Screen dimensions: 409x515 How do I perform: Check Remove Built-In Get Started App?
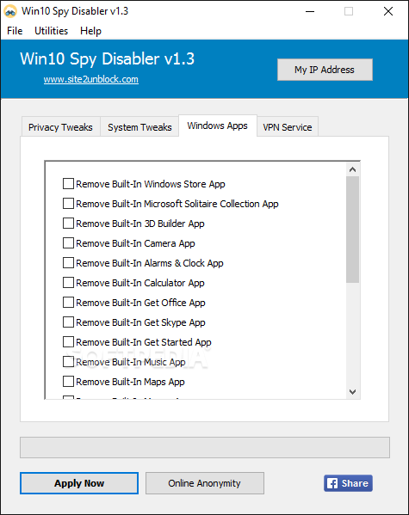pyautogui.click(x=68, y=341)
